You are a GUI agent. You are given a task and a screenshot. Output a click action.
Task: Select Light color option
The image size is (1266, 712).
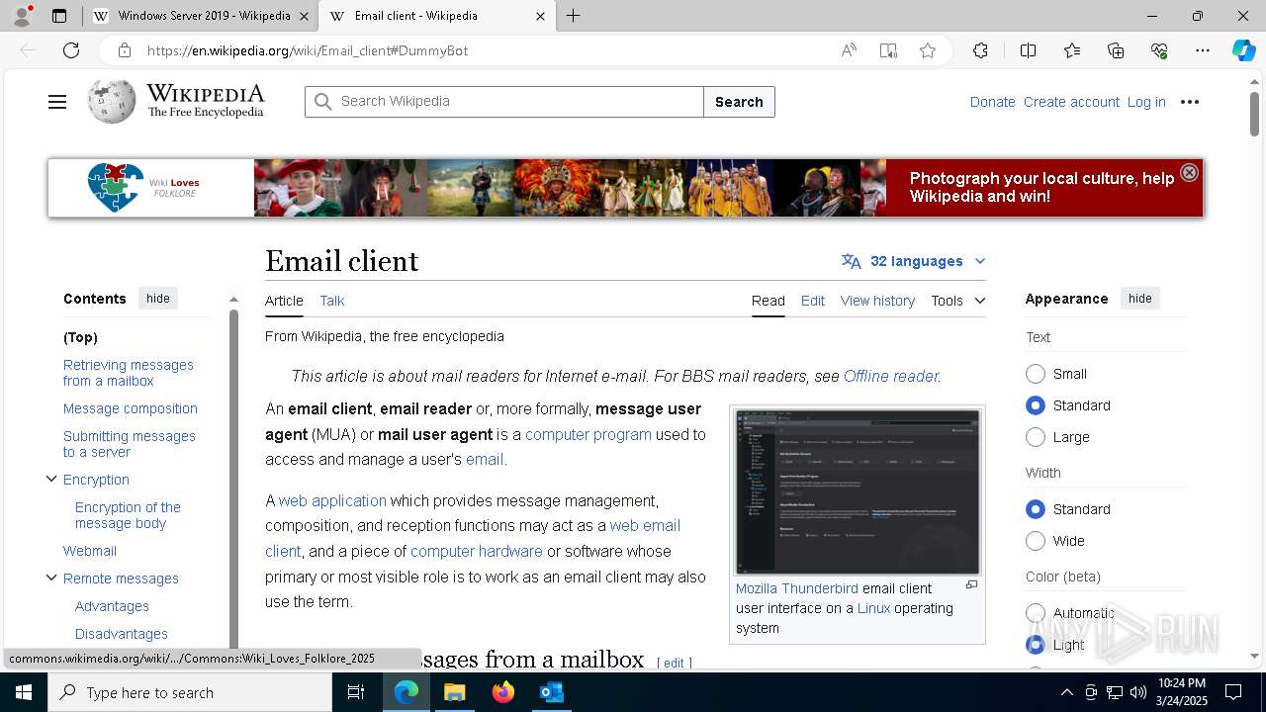click(x=1036, y=645)
